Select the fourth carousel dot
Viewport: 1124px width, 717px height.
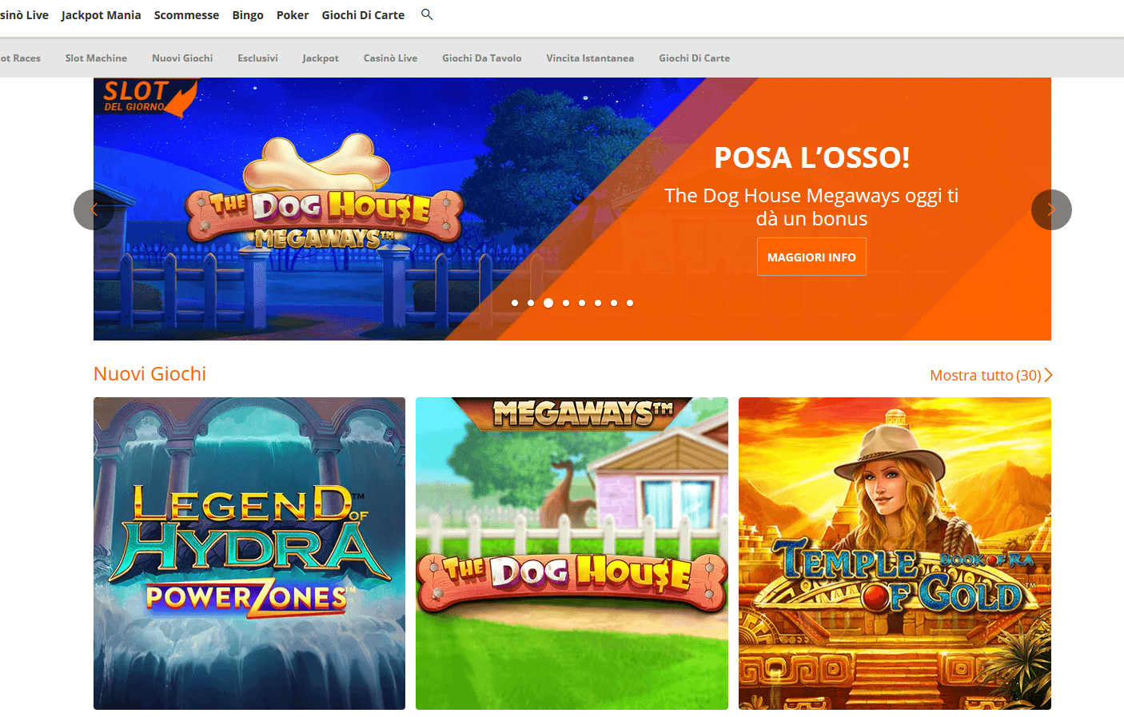566,303
